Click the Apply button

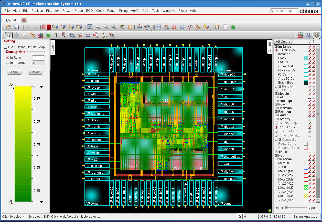point(14,72)
